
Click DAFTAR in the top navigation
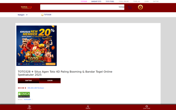(156, 1)
